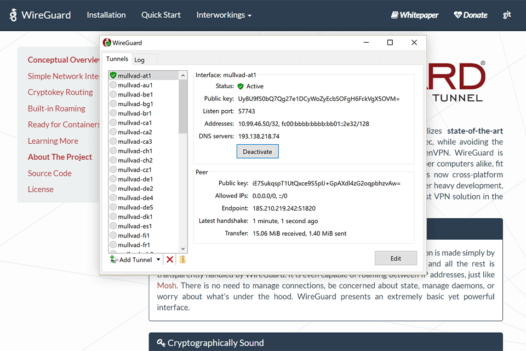Image resolution: width=526 pixels, height=351 pixels.
Task: Click the WireGuard dragon logo in website header
Action: 13,15
